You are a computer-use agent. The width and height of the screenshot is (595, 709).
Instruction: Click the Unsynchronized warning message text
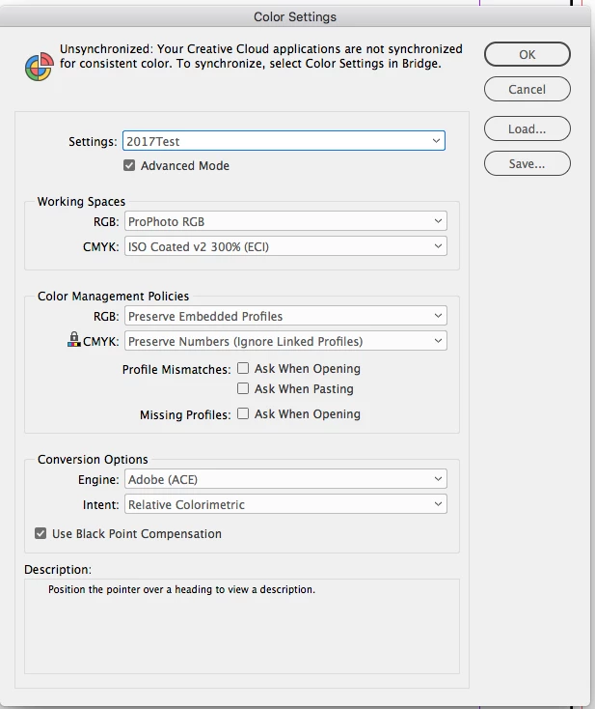[261, 56]
